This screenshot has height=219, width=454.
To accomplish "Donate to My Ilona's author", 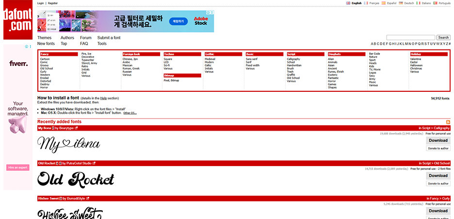I will 438,148.
